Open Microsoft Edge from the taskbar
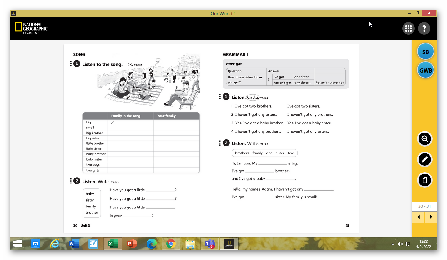This screenshot has width=447, height=260. 152,244
